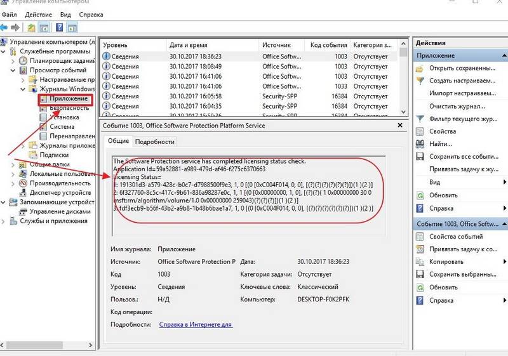This screenshot has height=356, width=508.
Task: Open the Справка в Интернете link
Action: click(196, 324)
